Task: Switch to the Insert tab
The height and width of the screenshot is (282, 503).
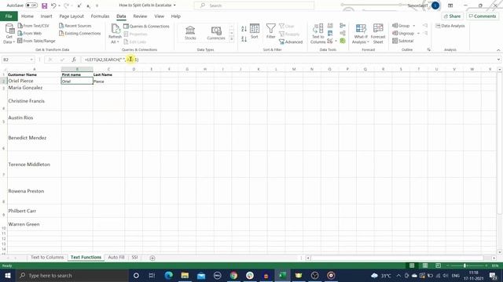Action: tap(46, 16)
